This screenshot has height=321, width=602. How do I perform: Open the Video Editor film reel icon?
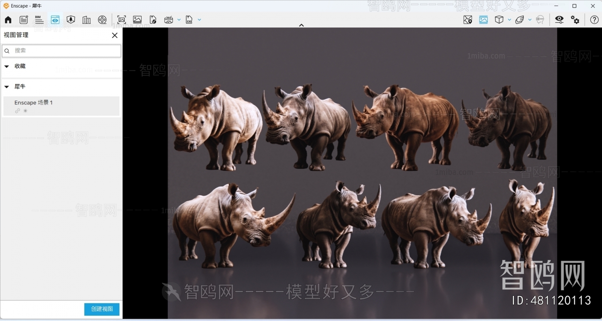click(102, 20)
